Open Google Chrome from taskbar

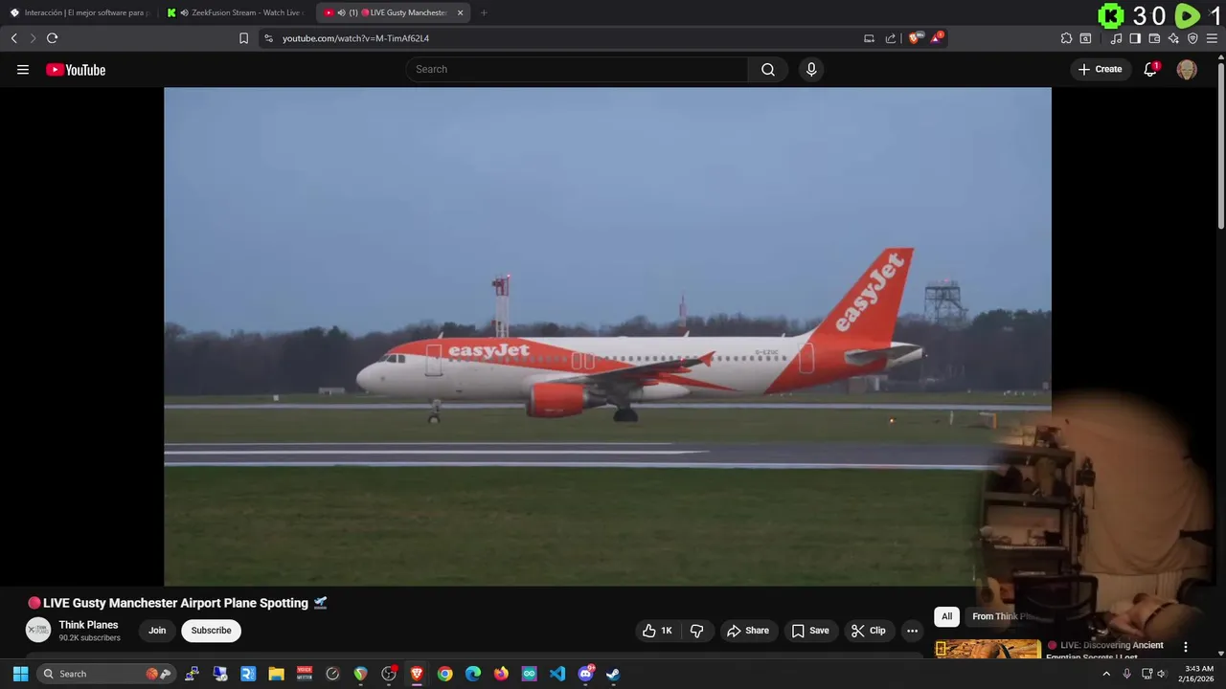(444, 674)
